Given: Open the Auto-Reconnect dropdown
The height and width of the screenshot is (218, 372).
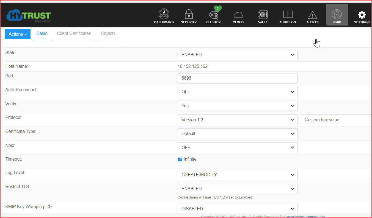Looking at the screenshot, I should [238, 92].
